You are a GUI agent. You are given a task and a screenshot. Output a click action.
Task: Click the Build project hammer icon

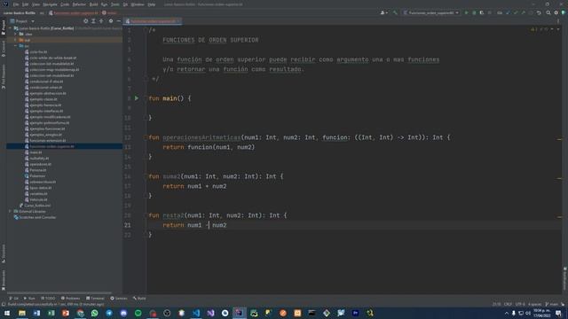point(395,12)
